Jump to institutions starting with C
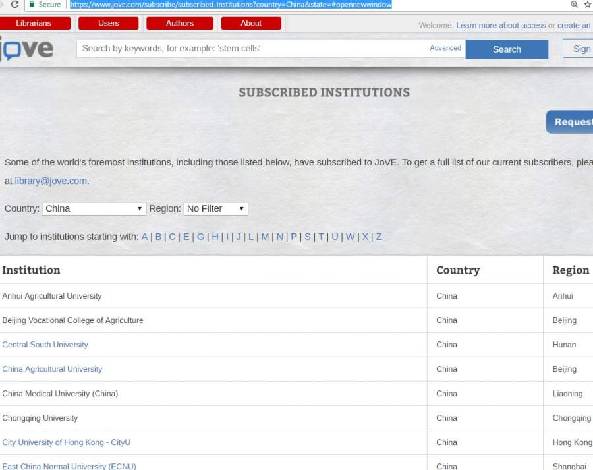Viewport: 593px width, 470px height. 172,237
